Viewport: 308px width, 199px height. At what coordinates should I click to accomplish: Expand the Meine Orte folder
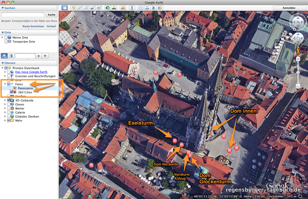(x=2, y=37)
